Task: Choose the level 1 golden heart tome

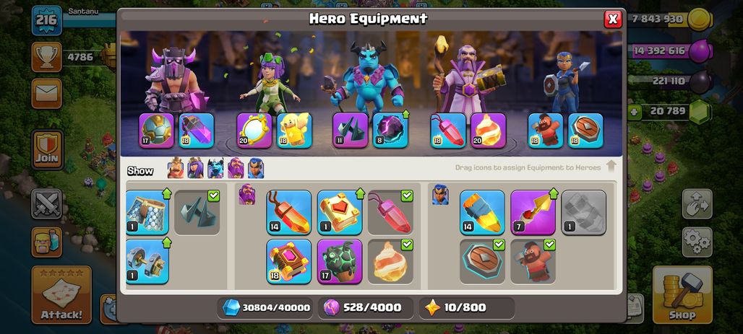Action: coord(340,212)
